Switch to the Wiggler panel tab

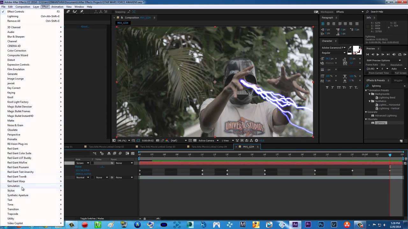pyautogui.click(x=398, y=80)
